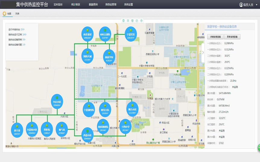Screen dimensions: 260x162
Task: Click the mobile device icon in map toolbar
Action: point(123,21)
